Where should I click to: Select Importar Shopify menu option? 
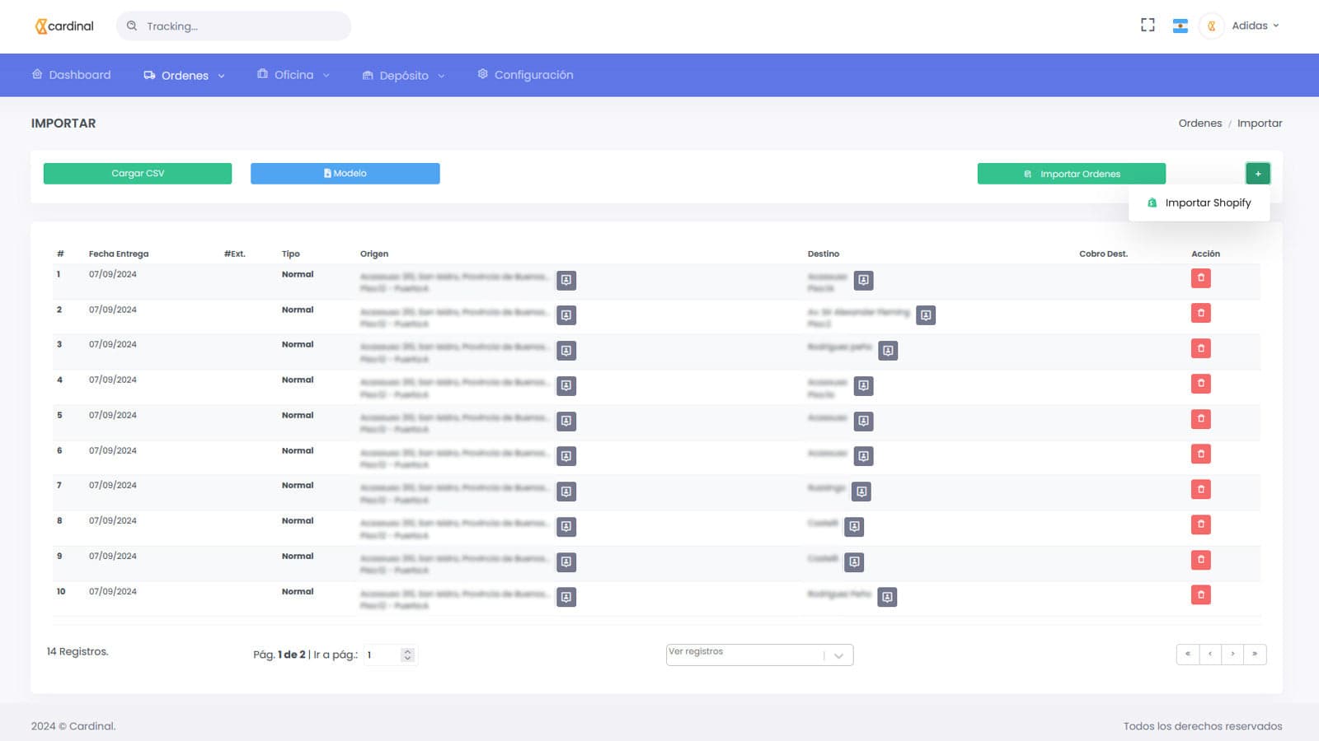pos(1207,203)
